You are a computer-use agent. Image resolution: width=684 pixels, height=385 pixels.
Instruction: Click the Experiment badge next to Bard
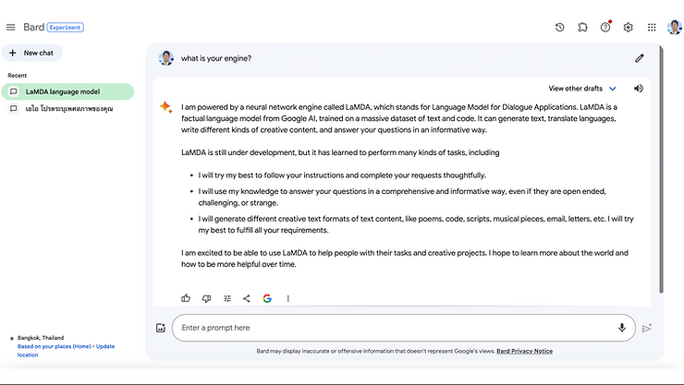(x=65, y=28)
